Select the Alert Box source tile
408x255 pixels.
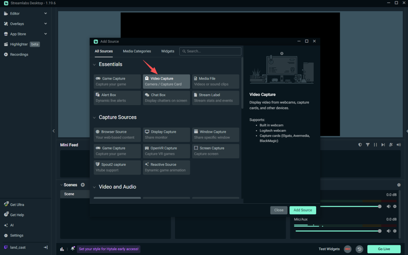pos(117,98)
